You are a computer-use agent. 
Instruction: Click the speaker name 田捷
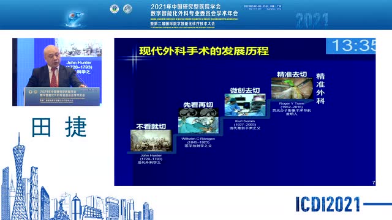point(59,127)
